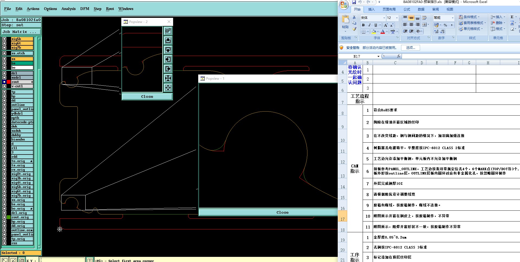Click the red color swatch of rout layer

click(9, 82)
